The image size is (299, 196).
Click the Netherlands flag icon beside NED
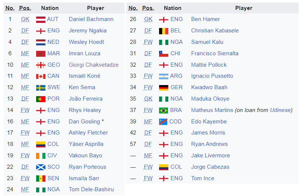tap(41, 42)
